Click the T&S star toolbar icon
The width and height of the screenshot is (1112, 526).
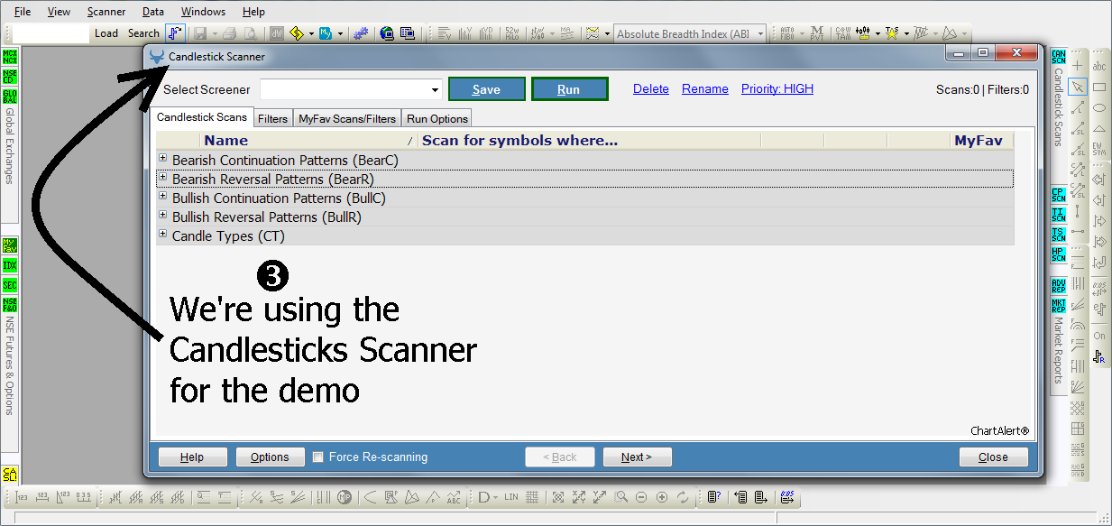891,33
